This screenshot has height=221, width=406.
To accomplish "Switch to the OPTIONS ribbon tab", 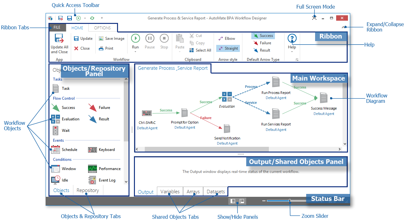I will [x=102, y=28].
